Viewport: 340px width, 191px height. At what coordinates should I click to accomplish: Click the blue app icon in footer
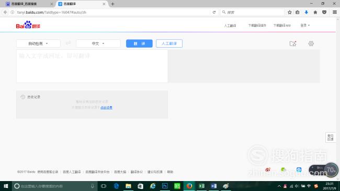tap(299, 170)
